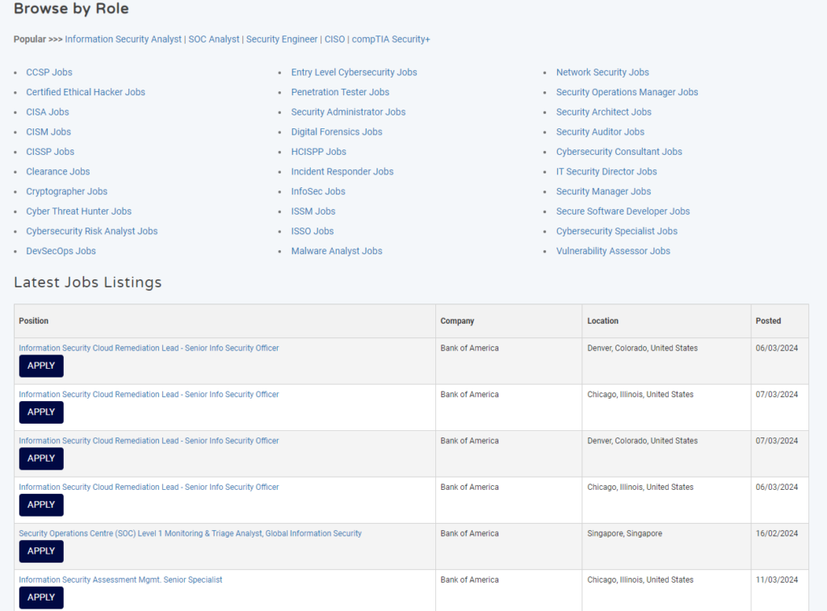Open Cybersecurity Specialist Jobs
The image size is (827, 611).
tap(616, 231)
